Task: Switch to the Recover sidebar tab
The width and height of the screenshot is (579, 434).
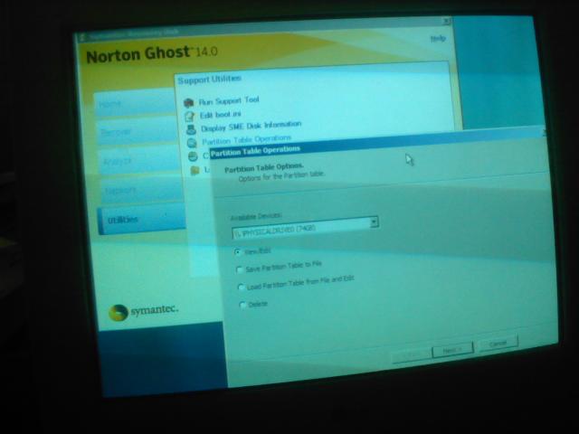Action: (x=138, y=132)
